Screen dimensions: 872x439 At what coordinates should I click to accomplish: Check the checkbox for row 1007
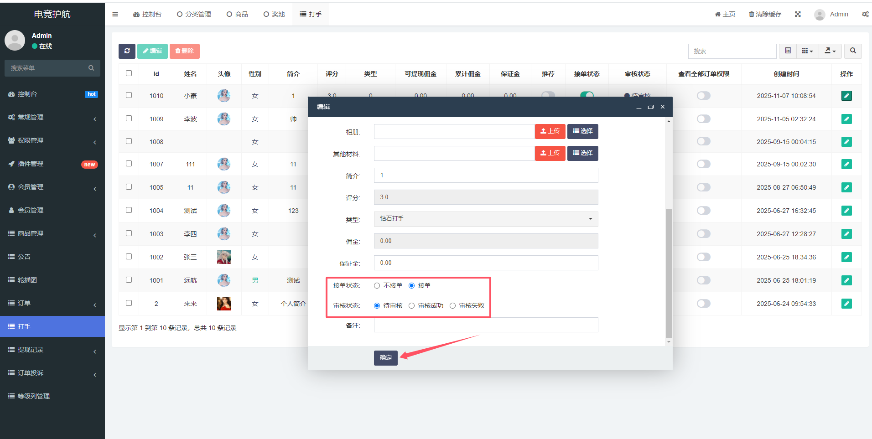[x=129, y=164]
